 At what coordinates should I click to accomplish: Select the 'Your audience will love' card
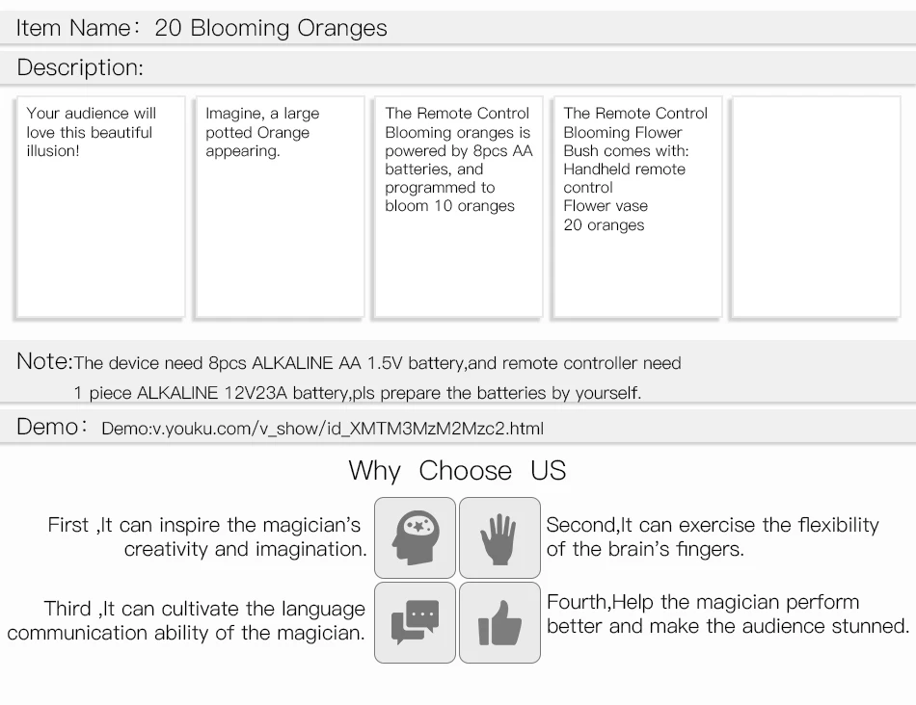click(x=100, y=207)
